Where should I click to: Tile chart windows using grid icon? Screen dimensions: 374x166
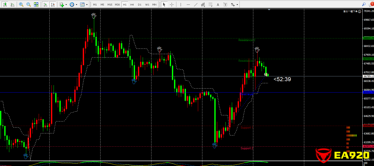coord(36,5)
